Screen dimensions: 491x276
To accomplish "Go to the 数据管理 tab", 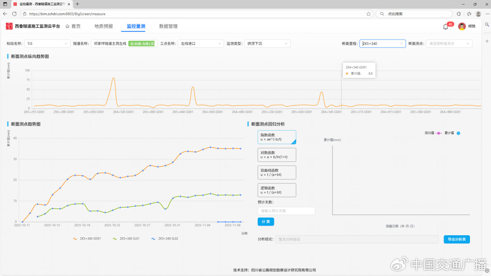I will (x=168, y=26).
